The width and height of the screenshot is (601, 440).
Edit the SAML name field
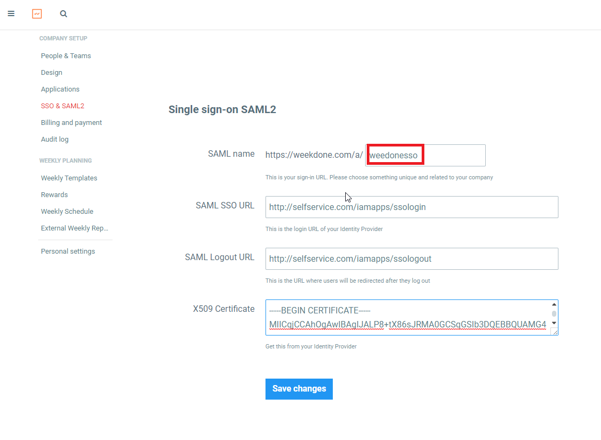425,155
